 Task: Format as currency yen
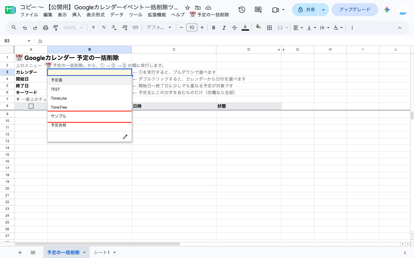tap(93, 27)
